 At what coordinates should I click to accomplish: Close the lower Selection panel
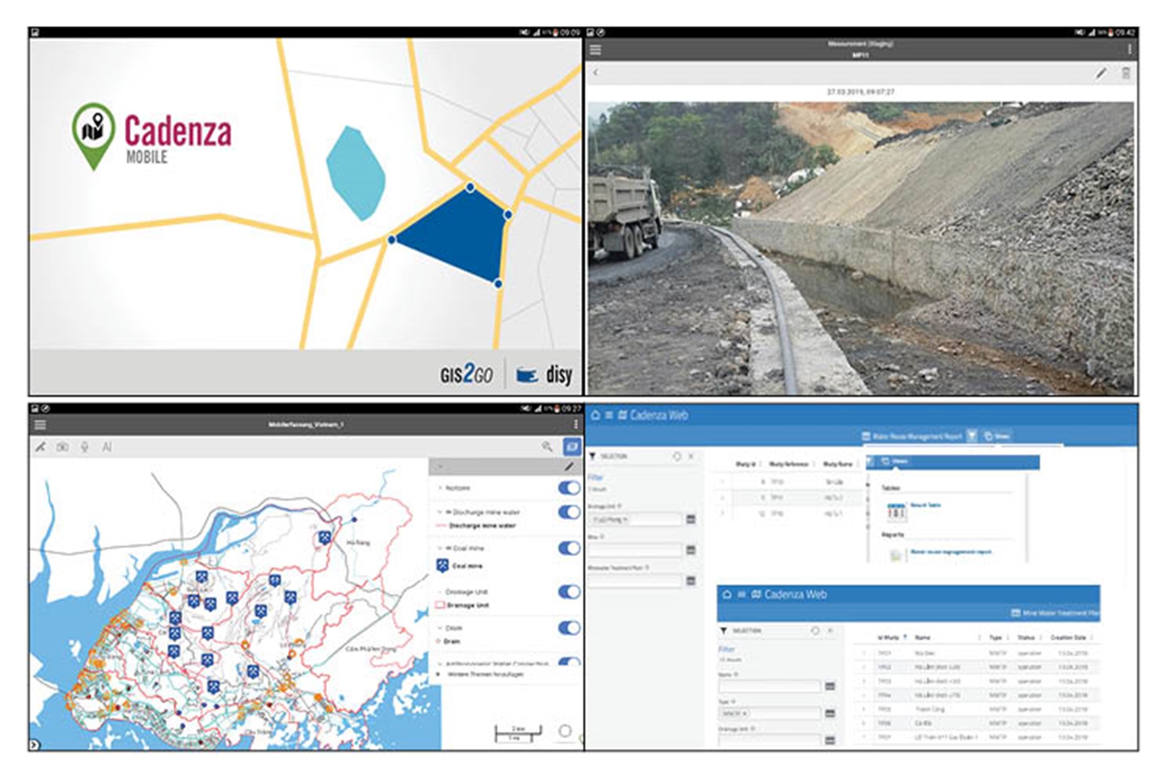[x=830, y=630]
